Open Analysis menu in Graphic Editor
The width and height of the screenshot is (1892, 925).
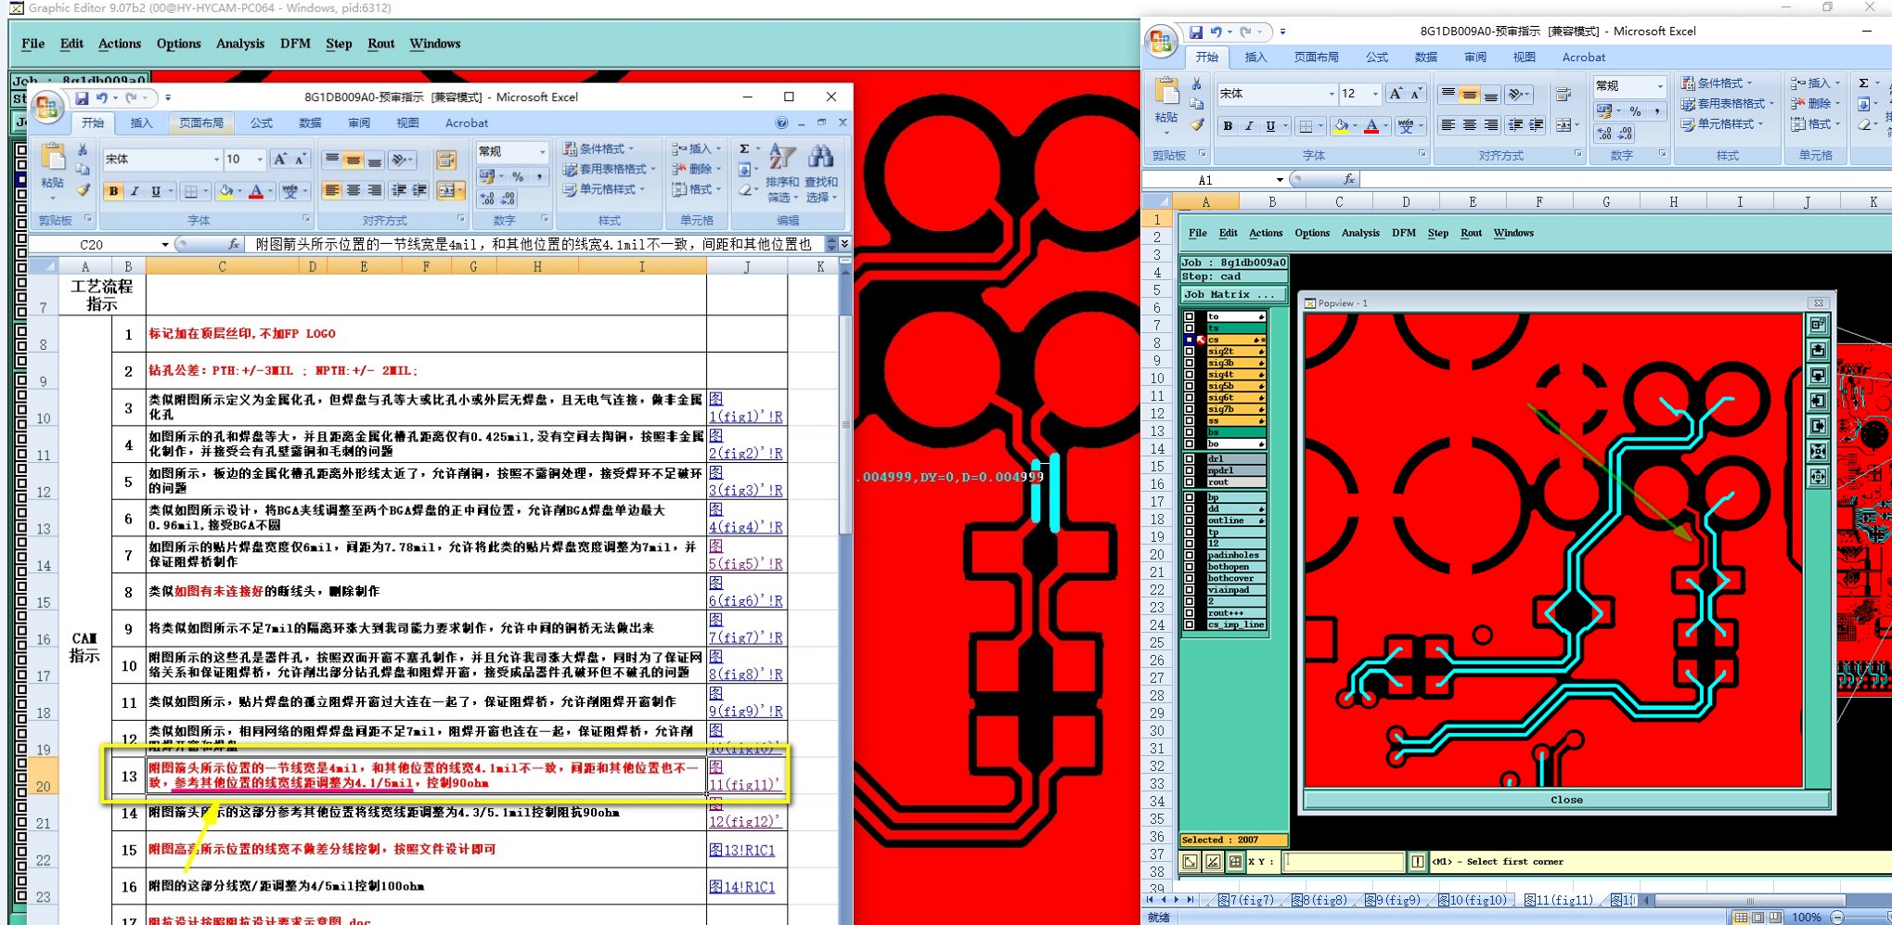[x=239, y=44]
